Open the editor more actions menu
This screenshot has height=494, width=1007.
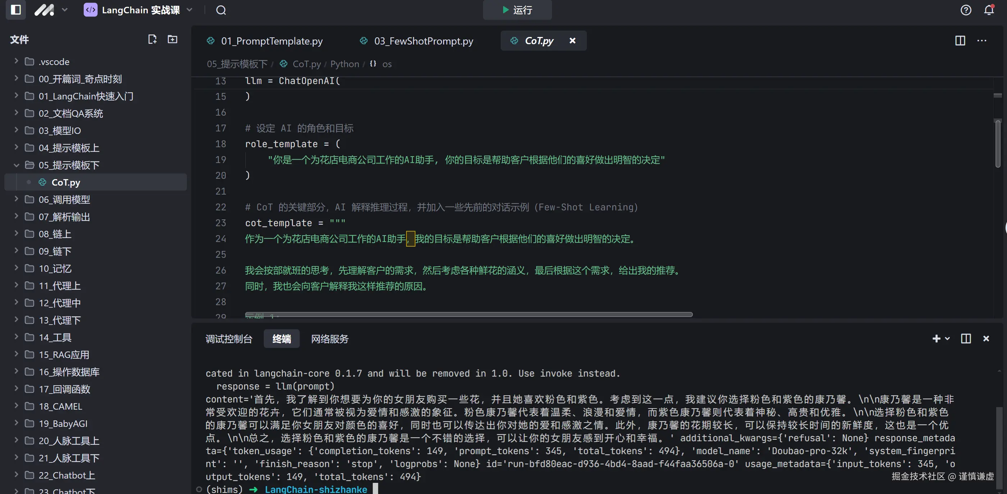click(982, 41)
